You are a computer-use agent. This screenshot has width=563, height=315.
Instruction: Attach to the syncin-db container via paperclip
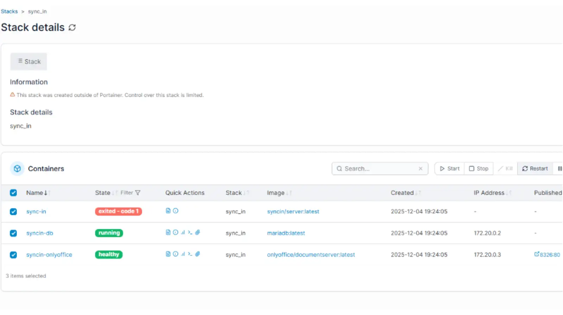[x=197, y=233]
